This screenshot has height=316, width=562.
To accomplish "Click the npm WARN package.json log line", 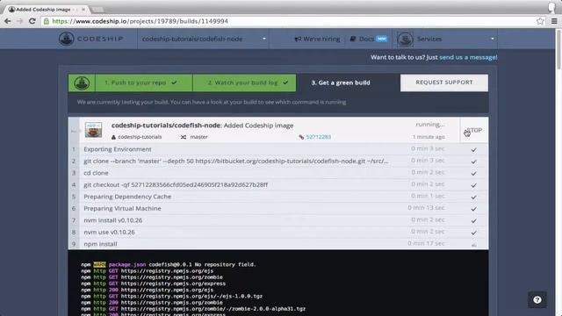I will [169, 264].
